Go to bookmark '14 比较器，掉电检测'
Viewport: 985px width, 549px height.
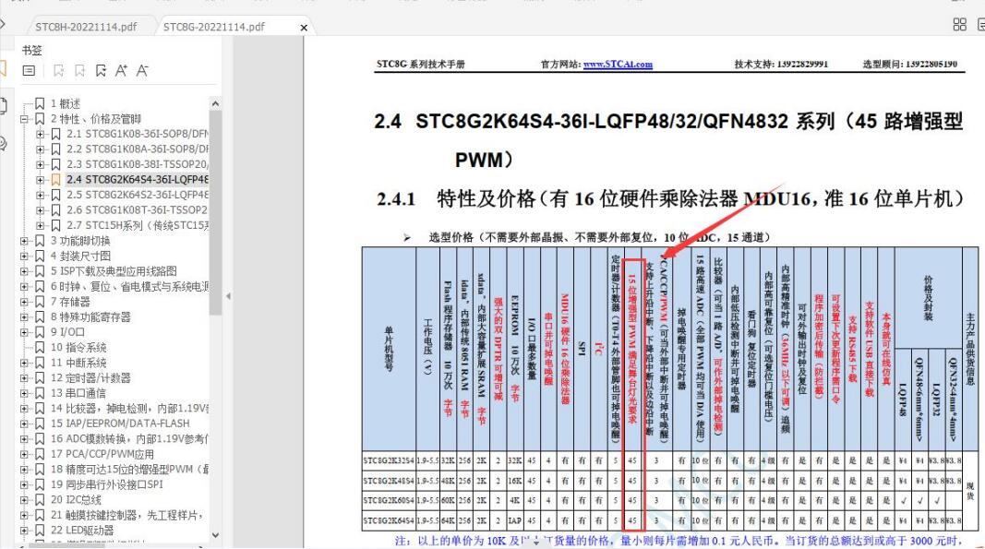(x=129, y=409)
